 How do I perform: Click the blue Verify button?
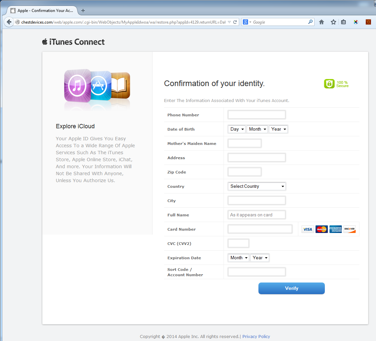click(x=292, y=288)
